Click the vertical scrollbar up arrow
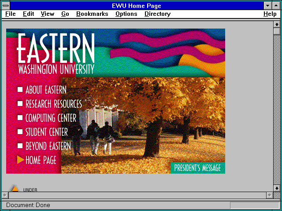282x211 pixels. point(277,25)
